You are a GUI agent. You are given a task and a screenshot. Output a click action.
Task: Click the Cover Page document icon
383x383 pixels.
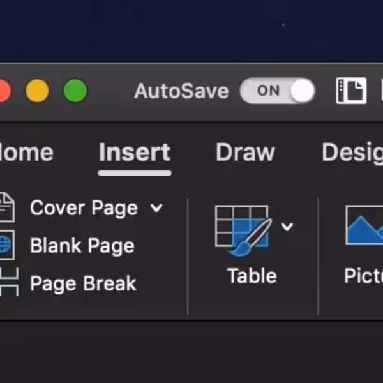point(7,207)
